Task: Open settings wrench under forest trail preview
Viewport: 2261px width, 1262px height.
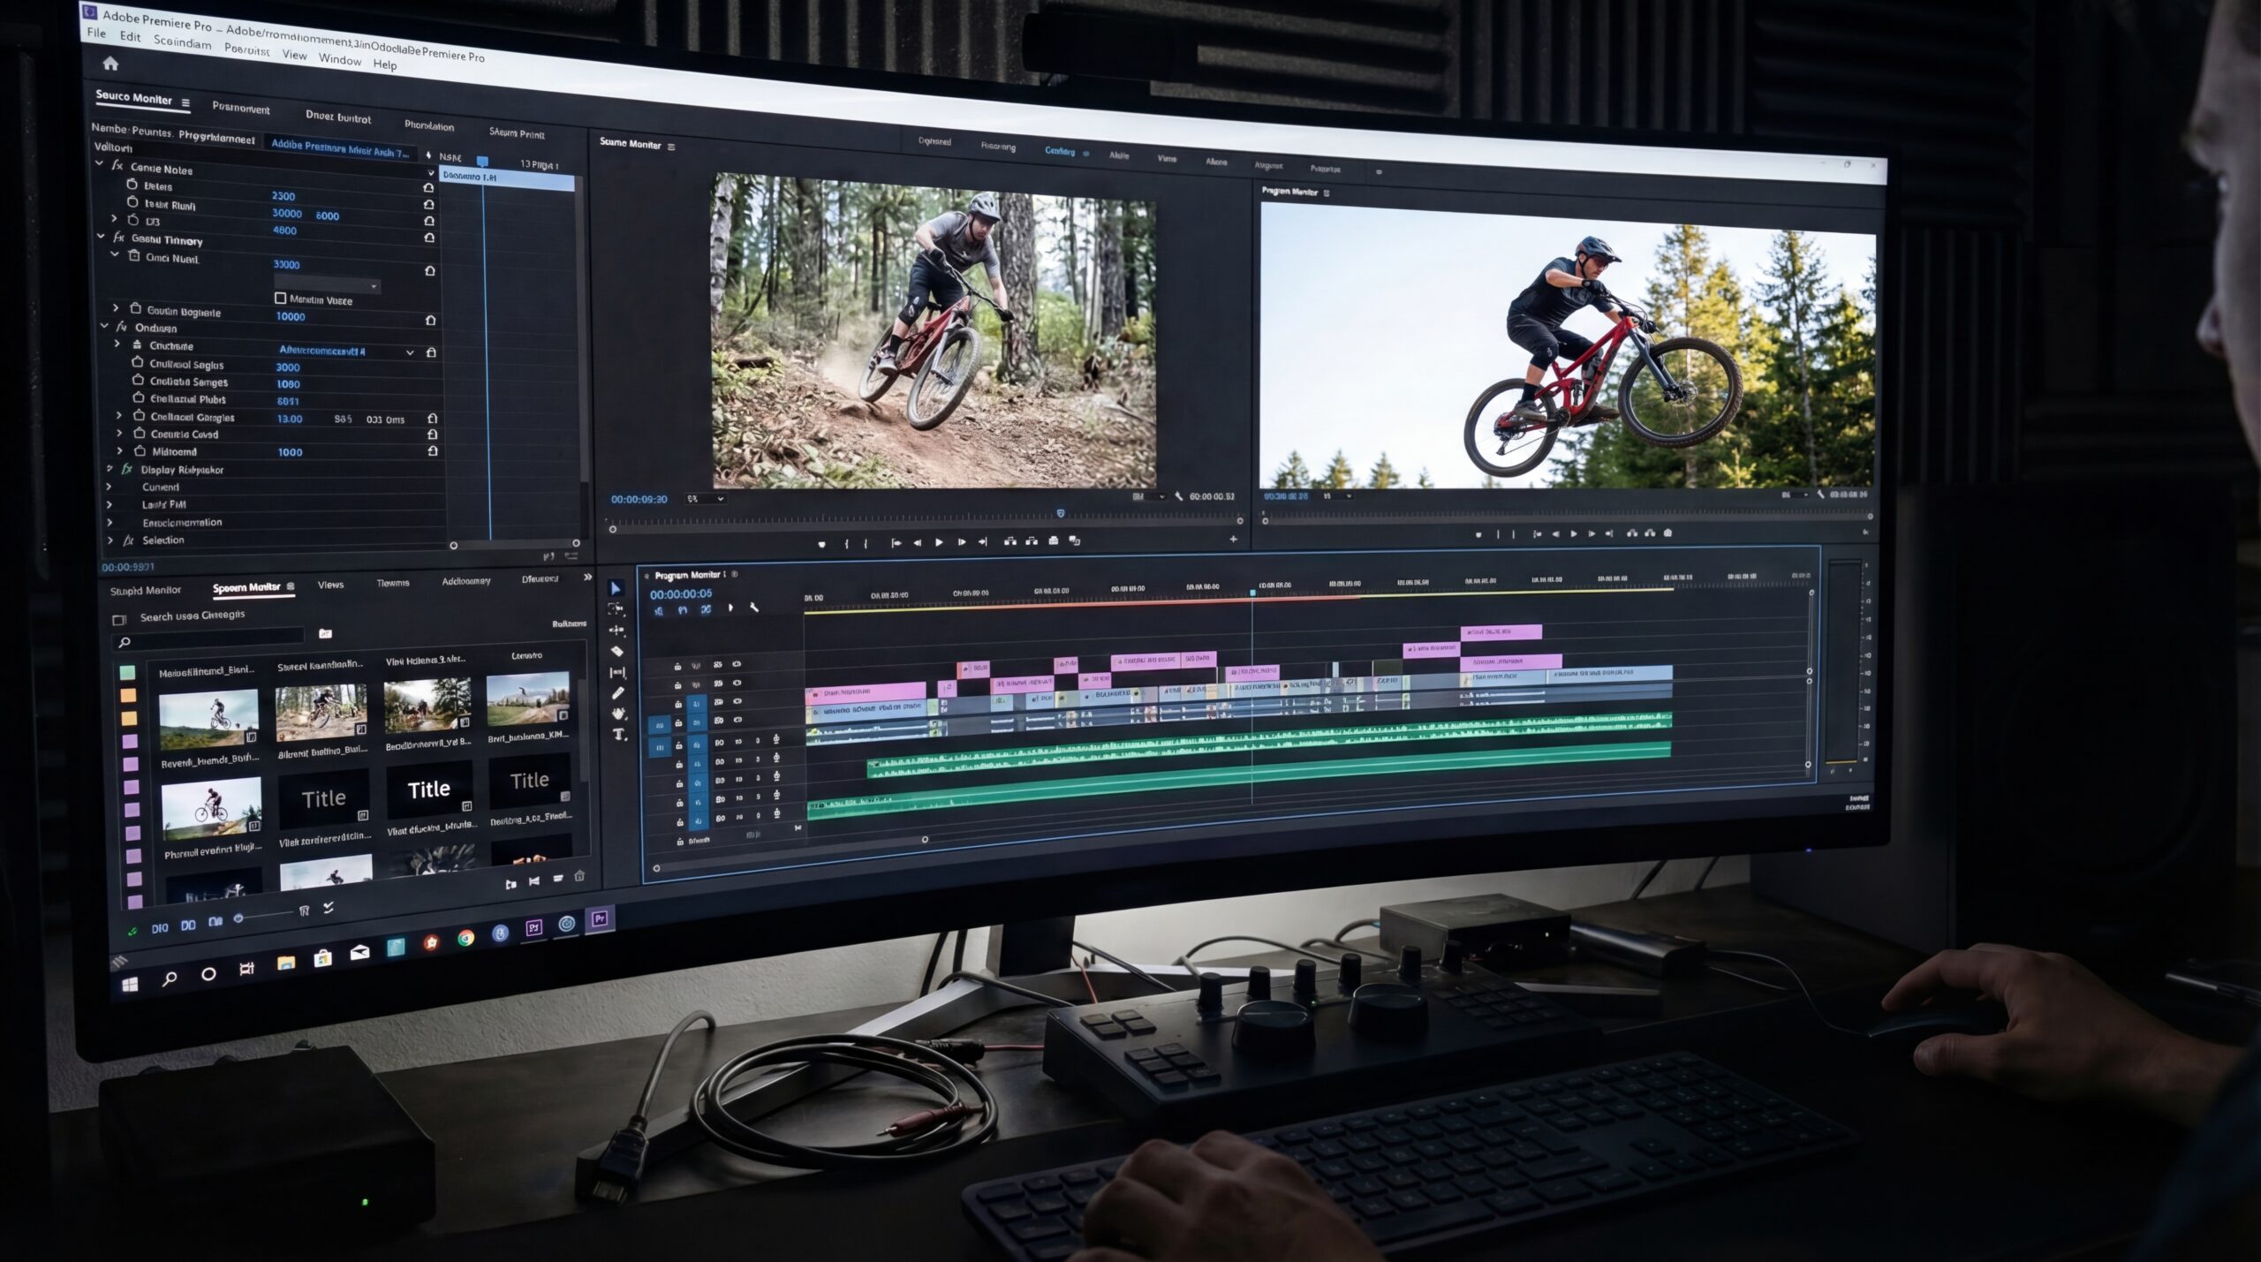Action: 1178,496
